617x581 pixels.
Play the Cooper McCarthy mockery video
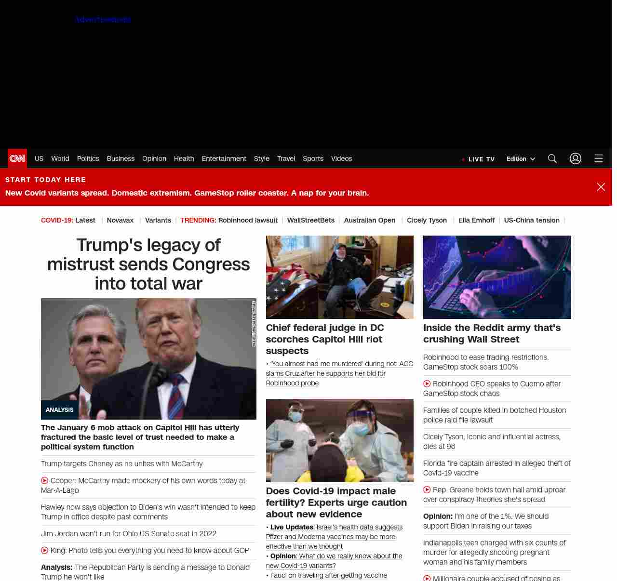[x=45, y=480]
